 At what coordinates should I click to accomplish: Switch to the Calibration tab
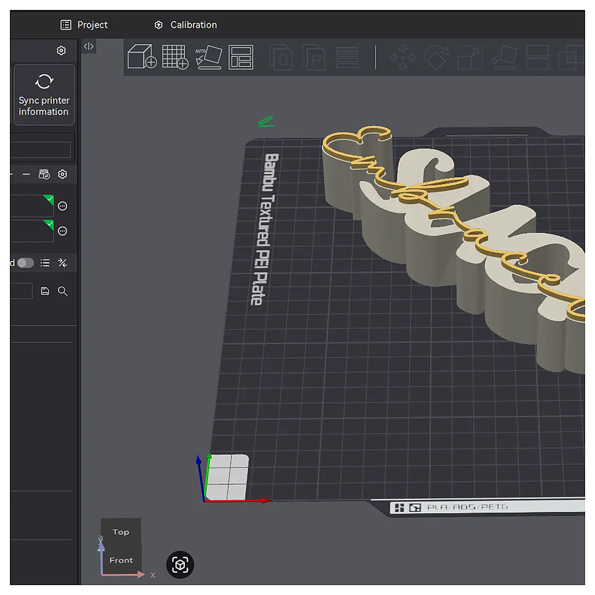click(186, 25)
